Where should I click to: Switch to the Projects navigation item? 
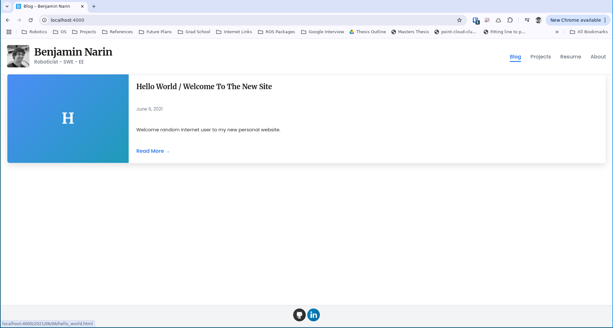[540, 57]
